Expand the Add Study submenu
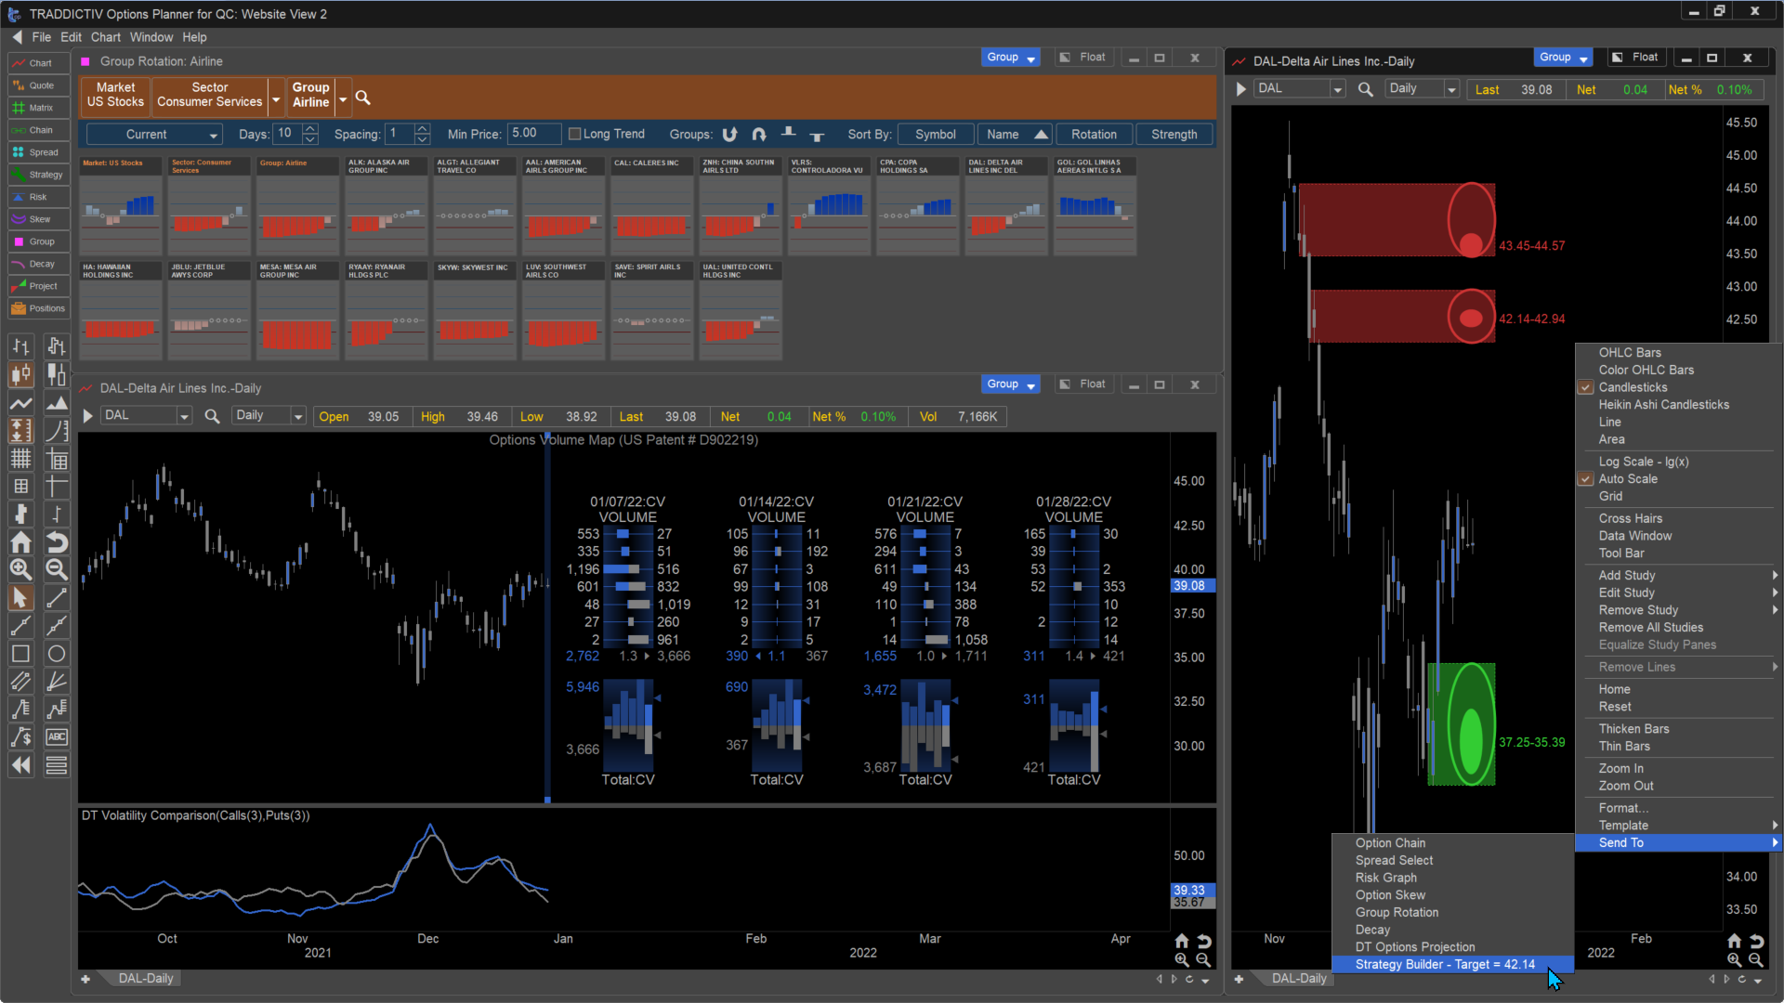This screenshot has width=1784, height=1003. (x=1677, y=576)
